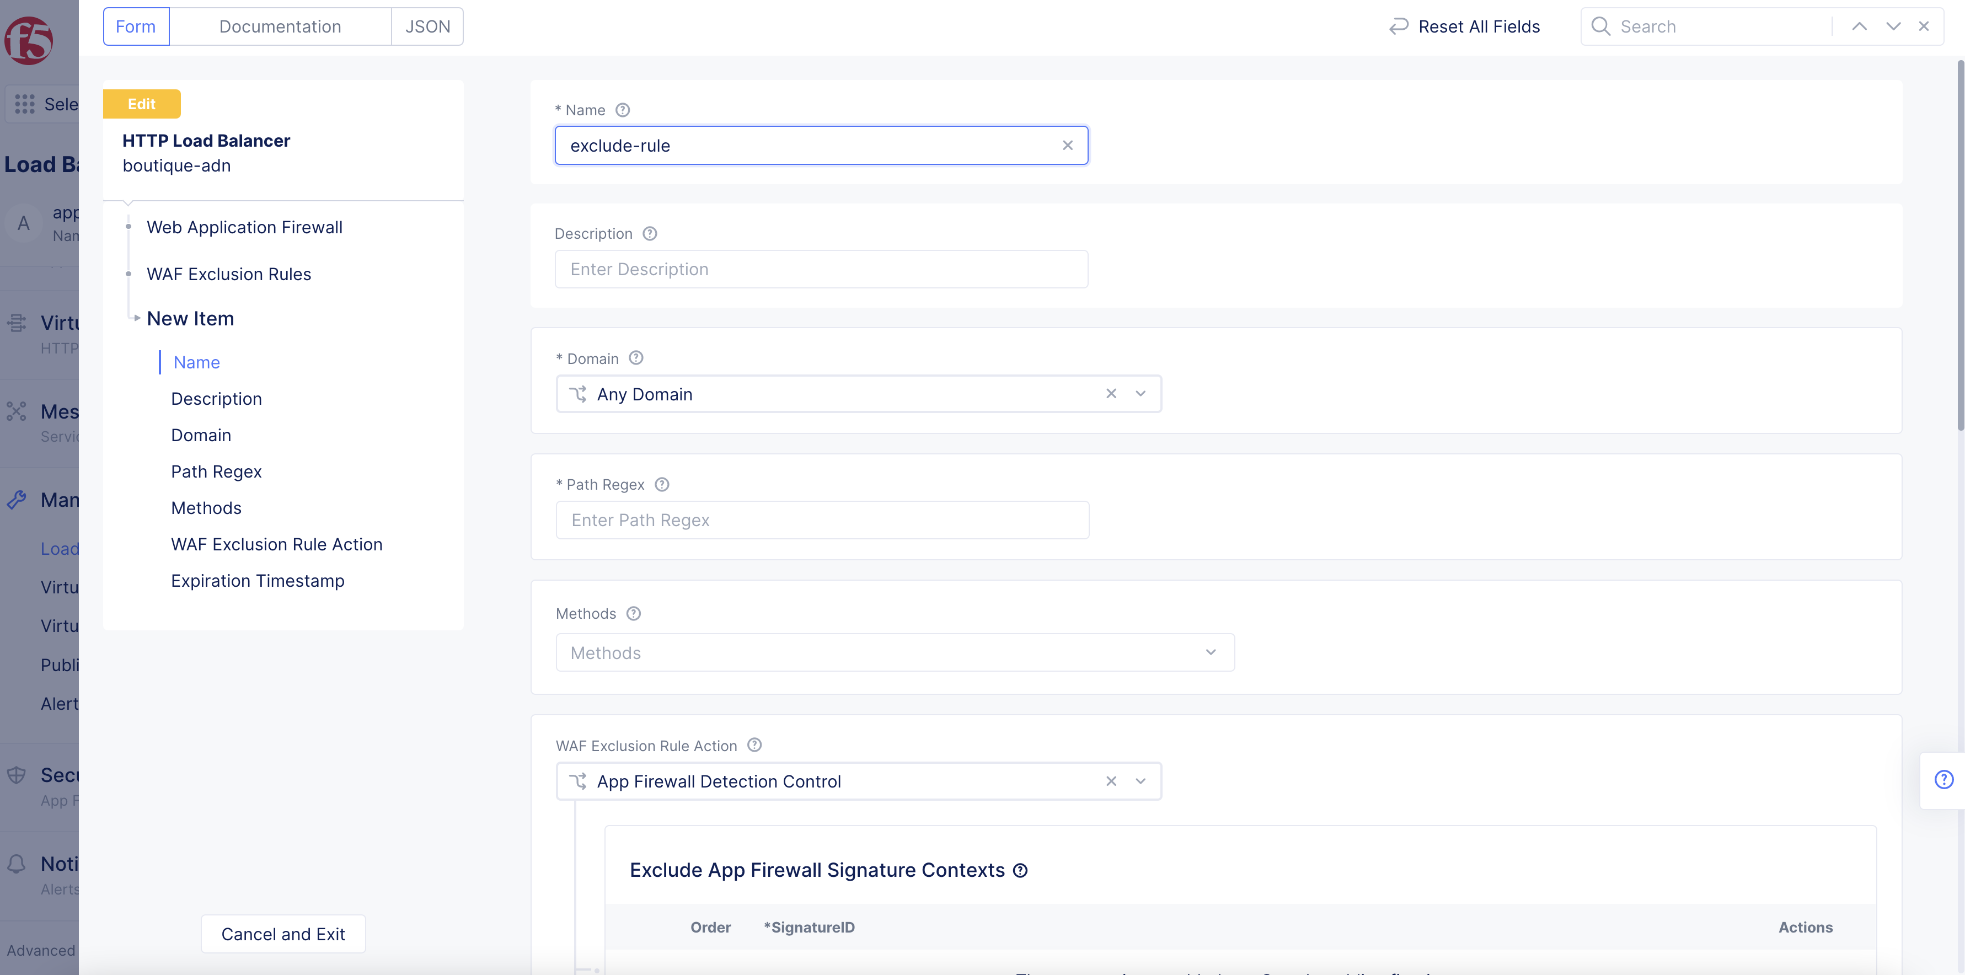Click the Virtual Hosts sidebar icon

click(x=17, y=323)
